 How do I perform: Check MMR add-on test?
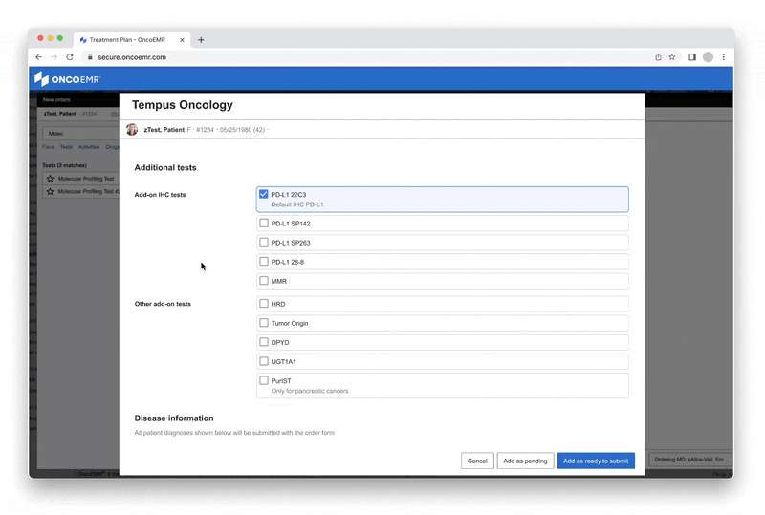tap(264, 281)
